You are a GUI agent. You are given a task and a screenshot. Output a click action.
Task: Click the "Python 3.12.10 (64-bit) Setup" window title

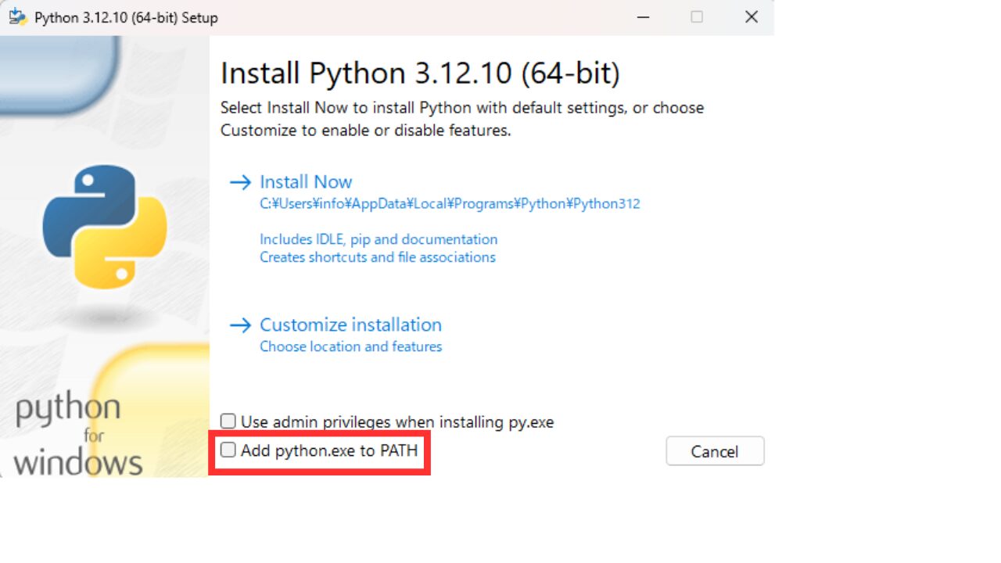point(126,17)
